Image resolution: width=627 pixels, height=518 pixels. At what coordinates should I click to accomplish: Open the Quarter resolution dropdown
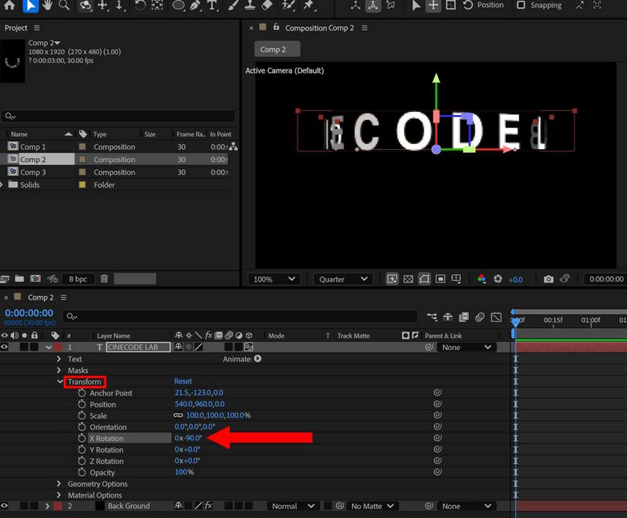click(343, 279)
